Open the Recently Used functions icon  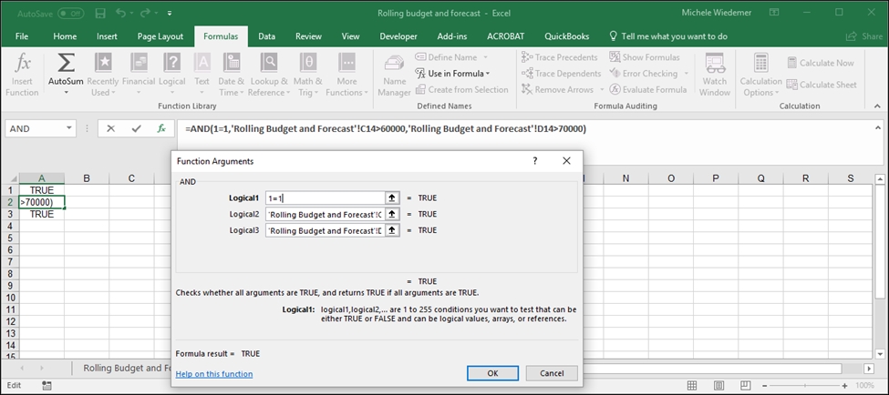pyautogui.click(x=103, y=64)
